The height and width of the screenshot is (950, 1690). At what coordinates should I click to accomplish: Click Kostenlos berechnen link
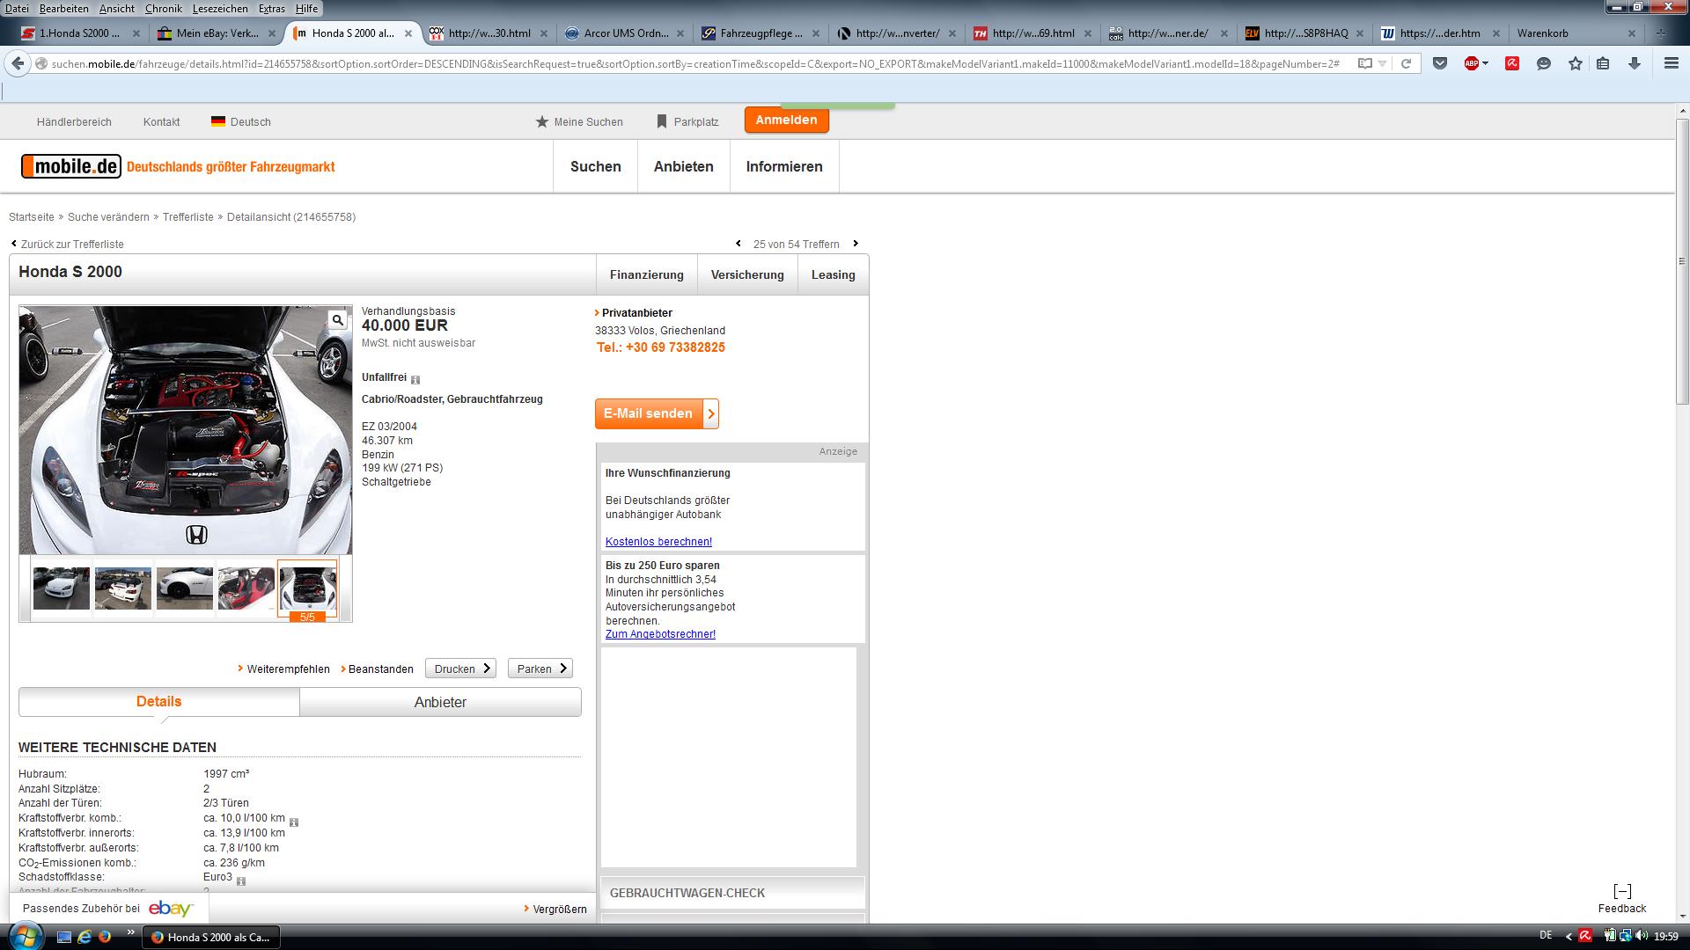(x=658, y=542)
